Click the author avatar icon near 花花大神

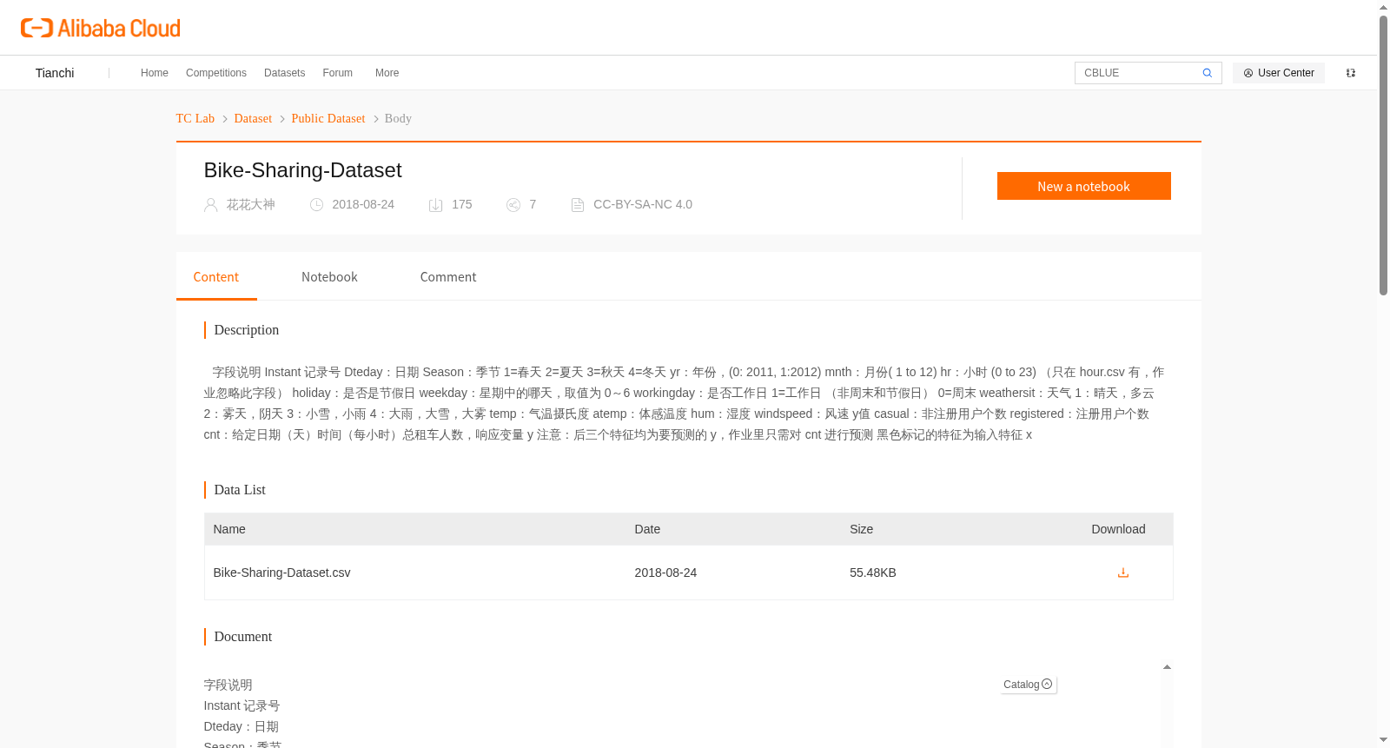pos(210,205)
